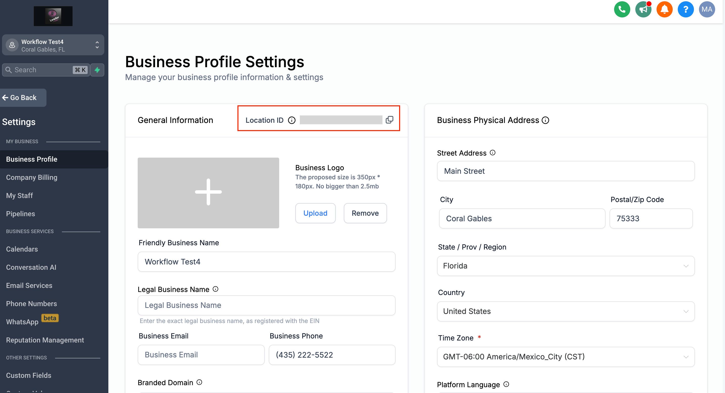Image resolution: width=725 pixels, height=393 pixels.
Task: Open the Phone Numbers sidebar item
Action: (x=32, y=304)
